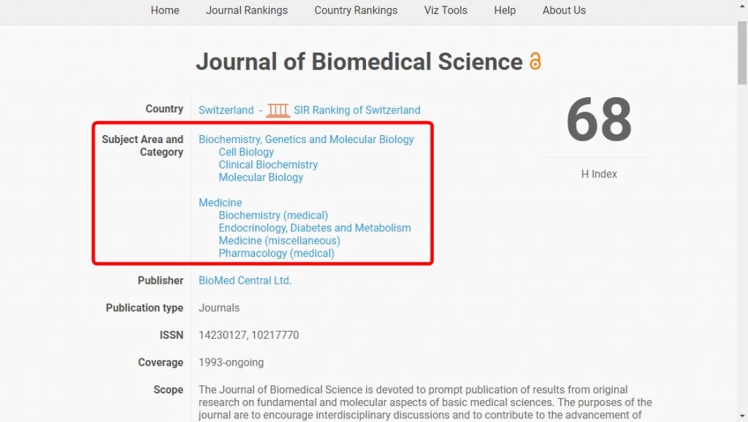
Task: Open SIR Ranking of Switzerland link
Action: (356, 110)
